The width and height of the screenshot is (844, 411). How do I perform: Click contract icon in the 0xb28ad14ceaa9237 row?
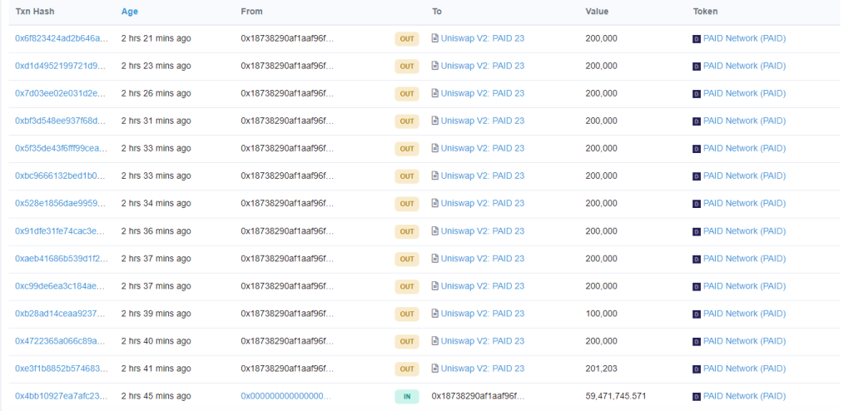click(x=435, y=313)
